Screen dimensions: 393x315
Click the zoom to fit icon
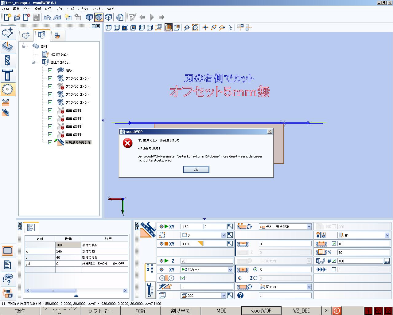[195, 28]
